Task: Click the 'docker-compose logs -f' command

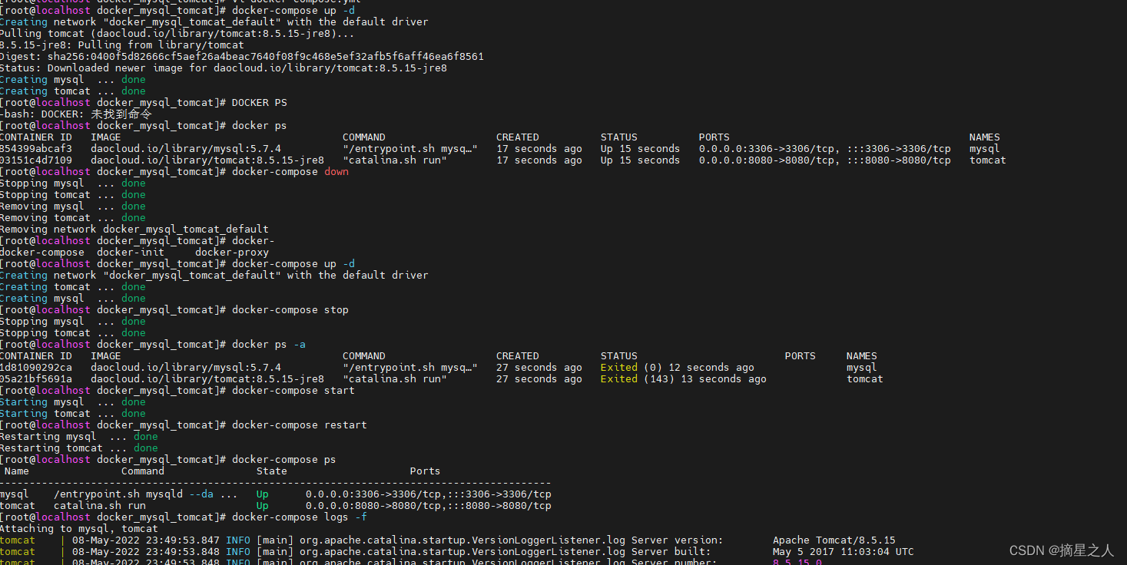Action: click(299, 517)
